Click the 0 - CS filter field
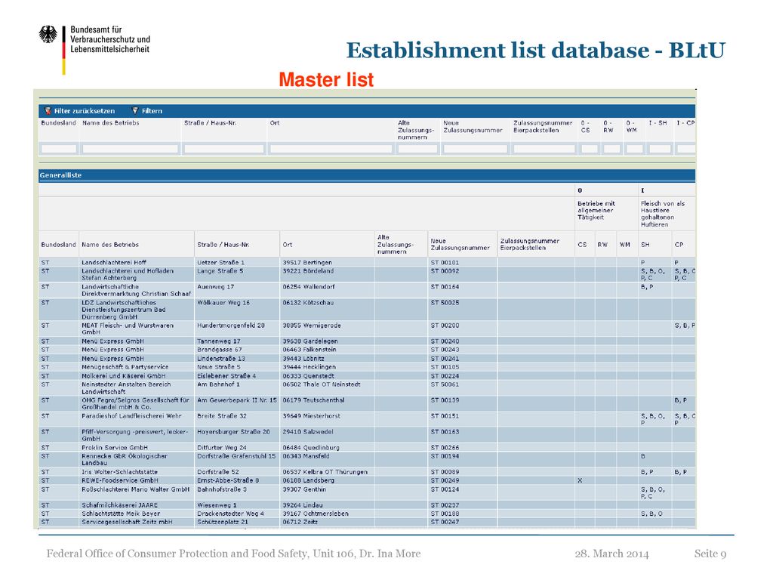Screen dimensions: 773x580 point(589,149)
